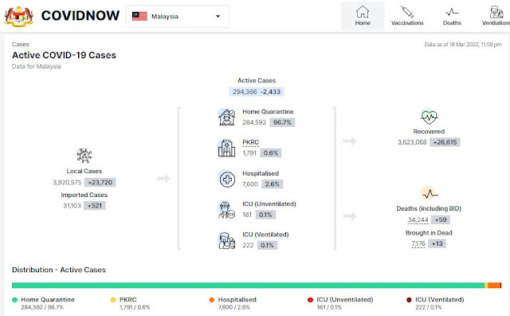Click the orange Hospitalised bar segment
Image resolution: width=510 pixels, height=316 pixels.
pyautogui.click(x=494, y=286)
